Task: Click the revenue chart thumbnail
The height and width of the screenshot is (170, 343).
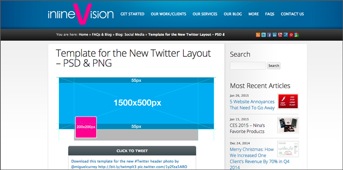Action: coord(288,149)
